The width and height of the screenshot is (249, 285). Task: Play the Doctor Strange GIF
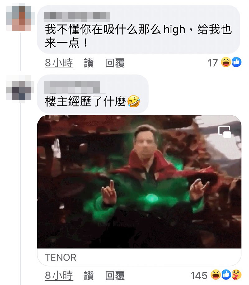tap(139, 182)
